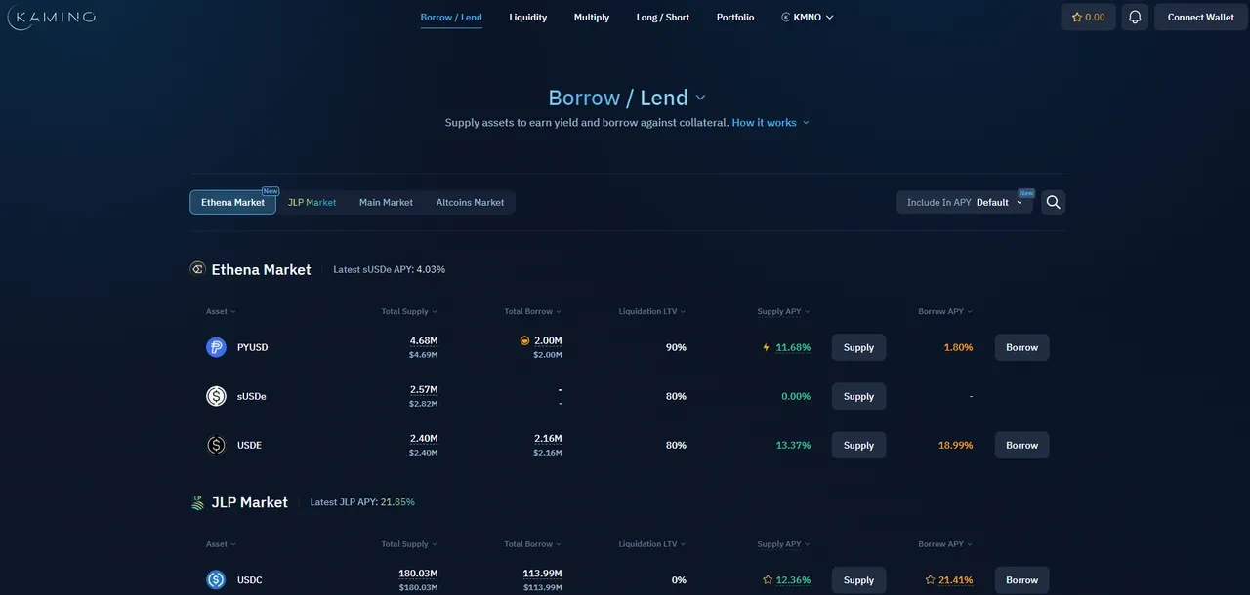Click the Kamino logo
The image size is (1250, 595).
pyautogui.click(x=52, y=17)
